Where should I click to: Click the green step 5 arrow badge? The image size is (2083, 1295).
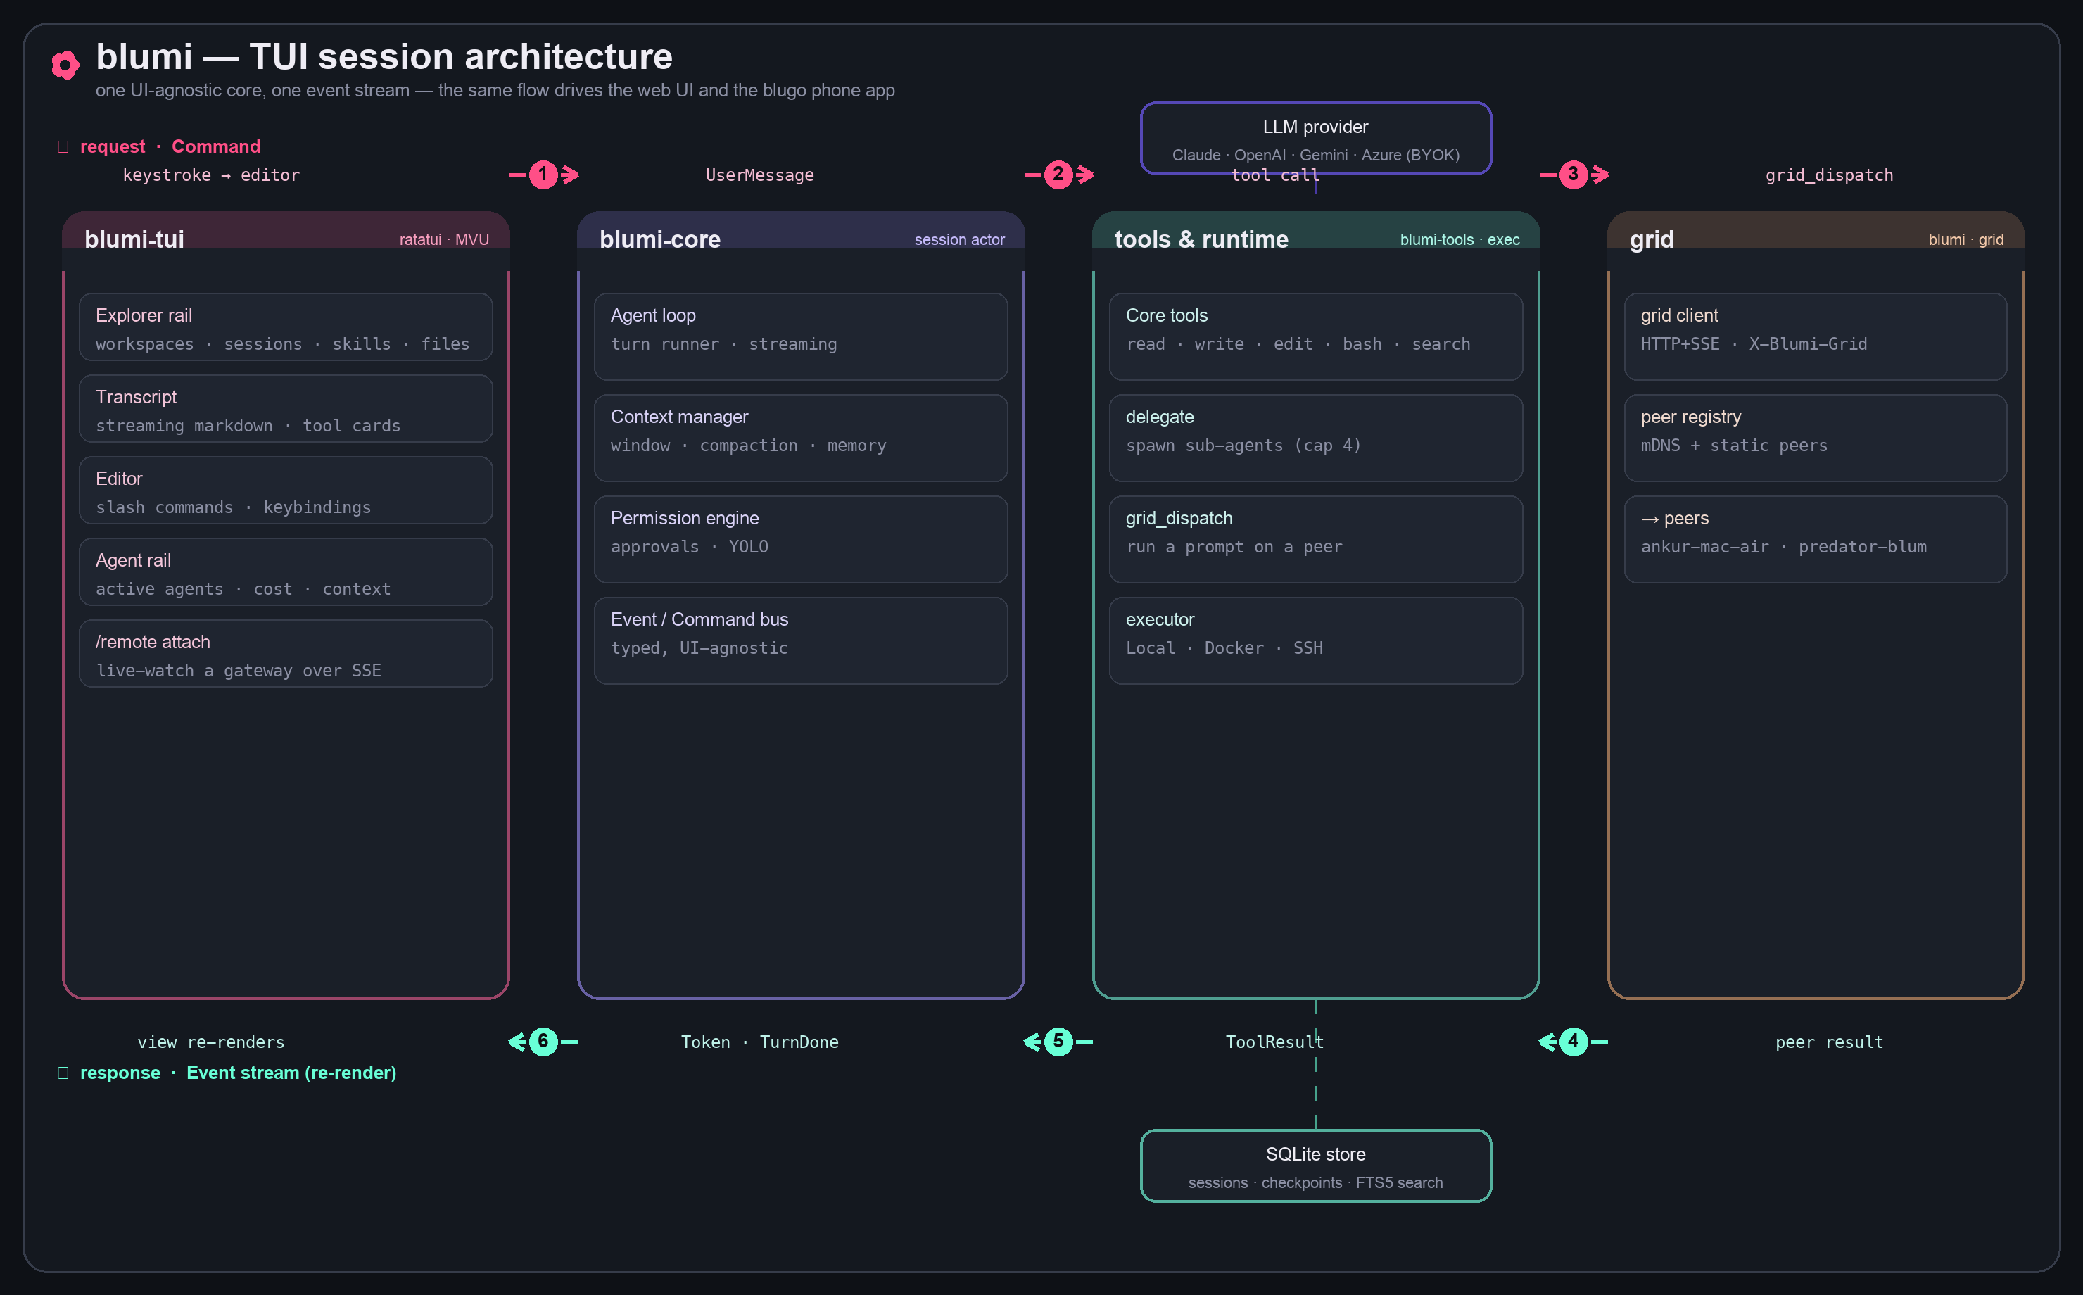coord(1058,1042)
